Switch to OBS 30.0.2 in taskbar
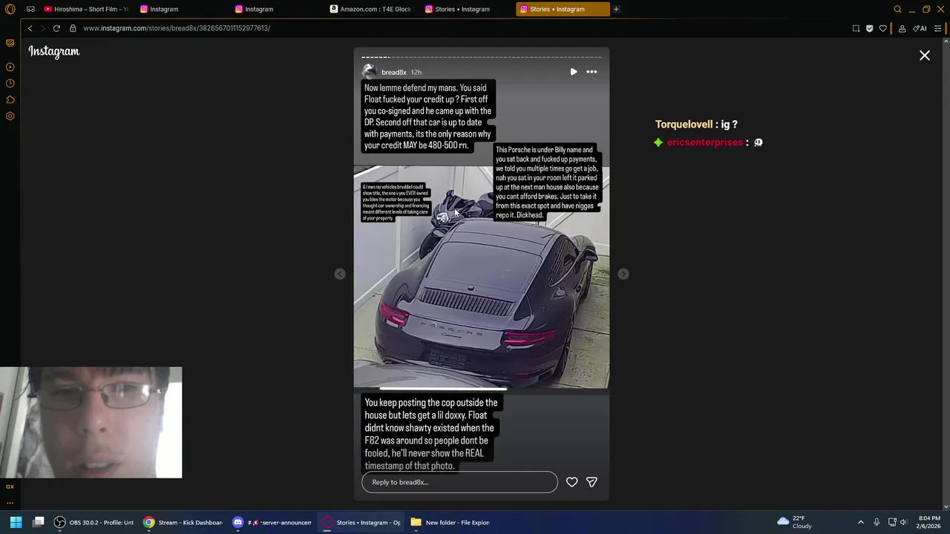 (94, 522)
